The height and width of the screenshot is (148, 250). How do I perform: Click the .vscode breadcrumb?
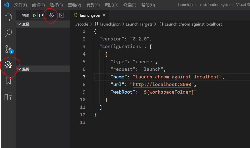point(81,24)
